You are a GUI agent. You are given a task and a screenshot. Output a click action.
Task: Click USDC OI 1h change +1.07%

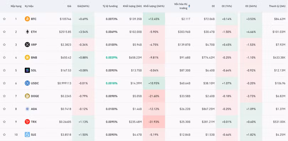(x=227, y=83)
